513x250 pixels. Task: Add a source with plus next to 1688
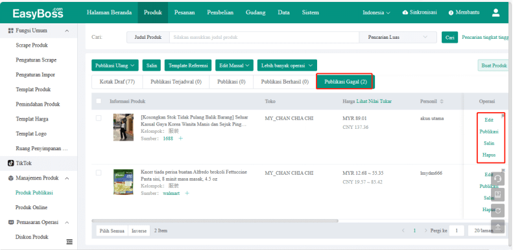(x=180, y=139)
